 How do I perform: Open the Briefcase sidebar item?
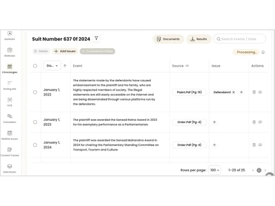tap(10, 52)
